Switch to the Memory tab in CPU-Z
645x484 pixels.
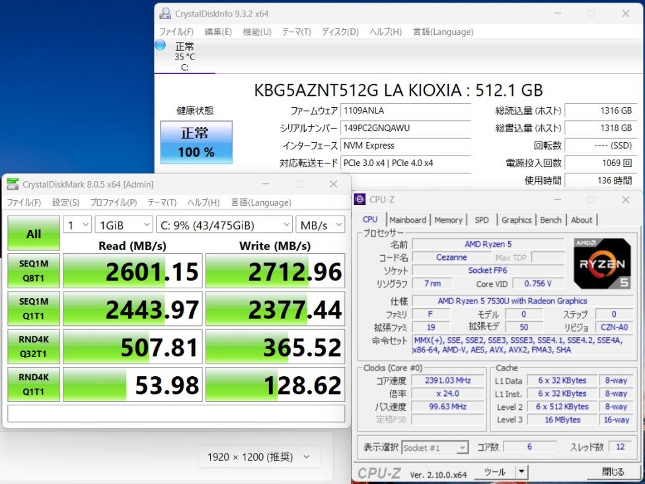click(448, 220)
